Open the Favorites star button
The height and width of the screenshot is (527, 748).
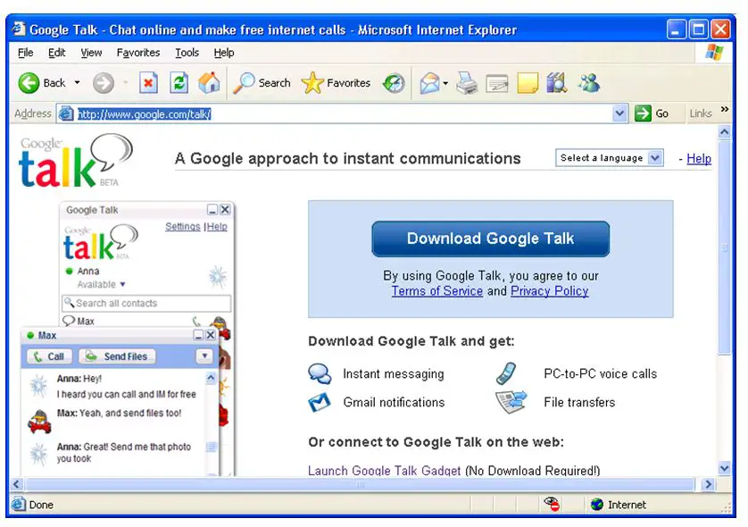(336, 83)
